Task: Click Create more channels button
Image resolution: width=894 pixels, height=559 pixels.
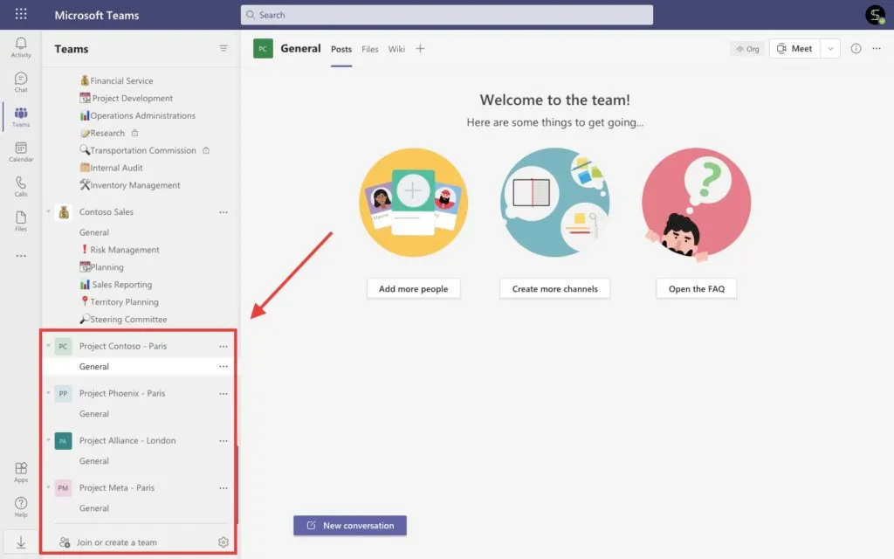Action: (554, 288)
